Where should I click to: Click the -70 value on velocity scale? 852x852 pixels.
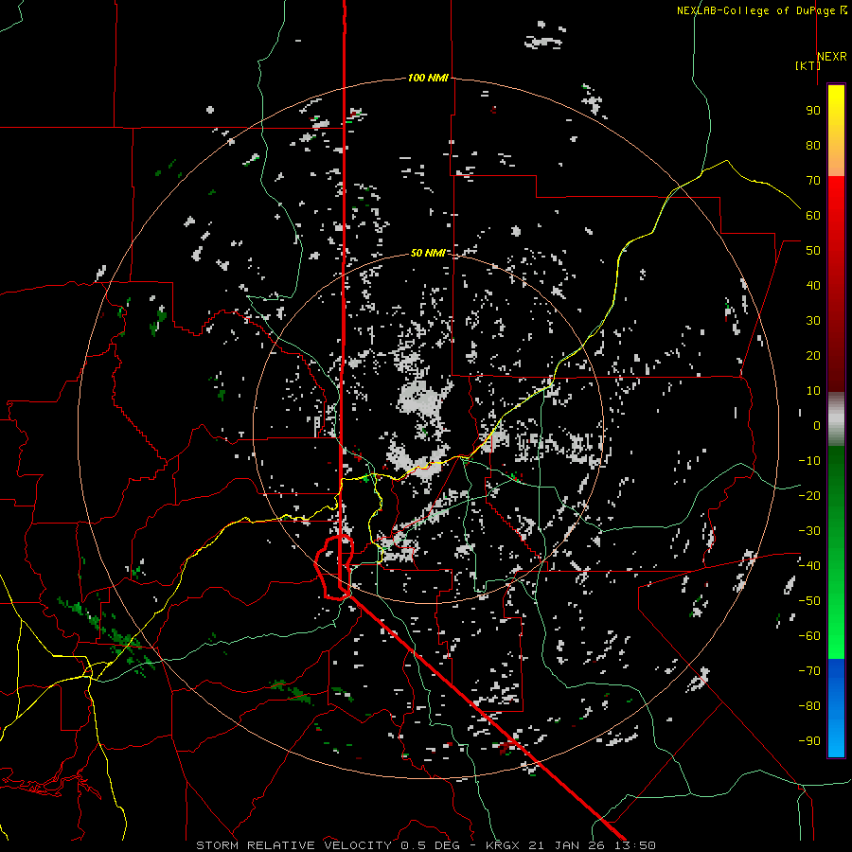809,670
